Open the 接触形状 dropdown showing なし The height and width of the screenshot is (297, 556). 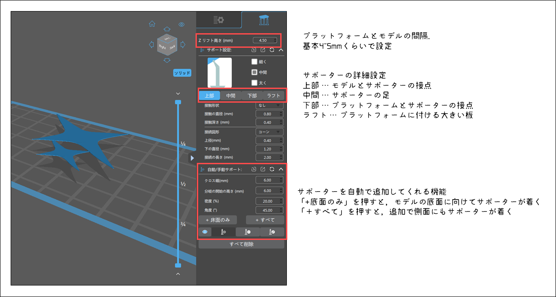[270, 105]
